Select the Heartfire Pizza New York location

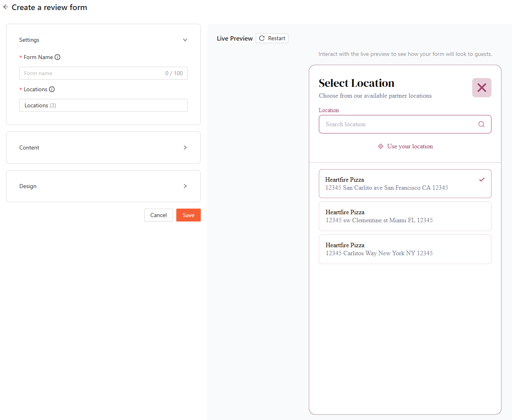(x=405, y=249)
